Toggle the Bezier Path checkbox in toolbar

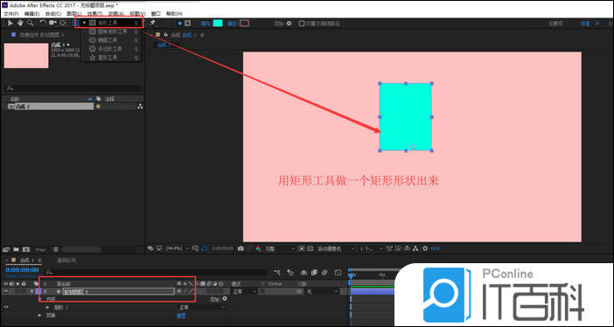tap(302, 23)
